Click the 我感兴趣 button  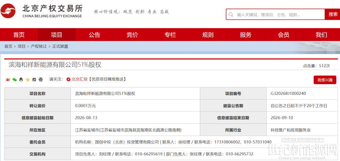tap(325, 80)
